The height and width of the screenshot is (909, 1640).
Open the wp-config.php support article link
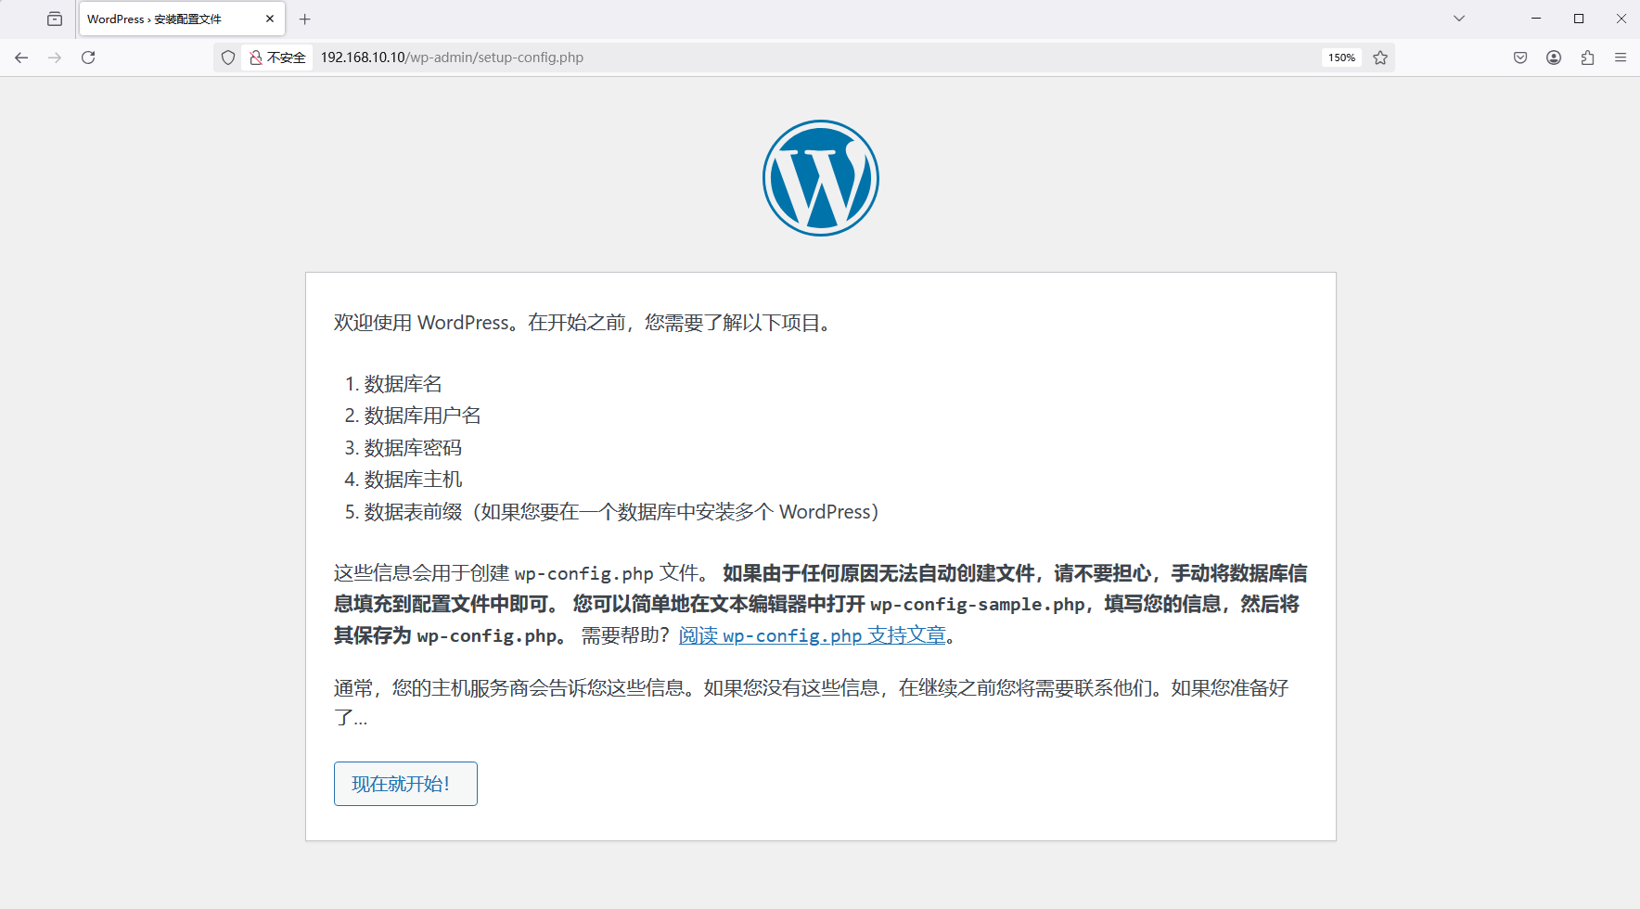812,635
